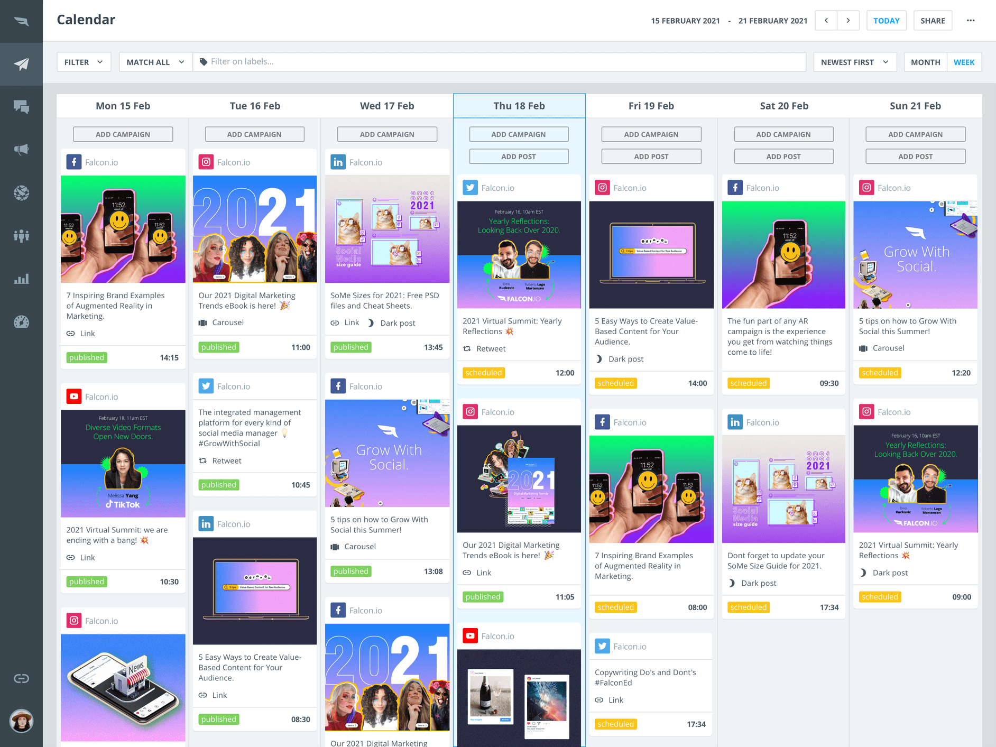Click the published badge on Mon 14:15 post
The image size is (996, 747).
(x=87, y=357)
